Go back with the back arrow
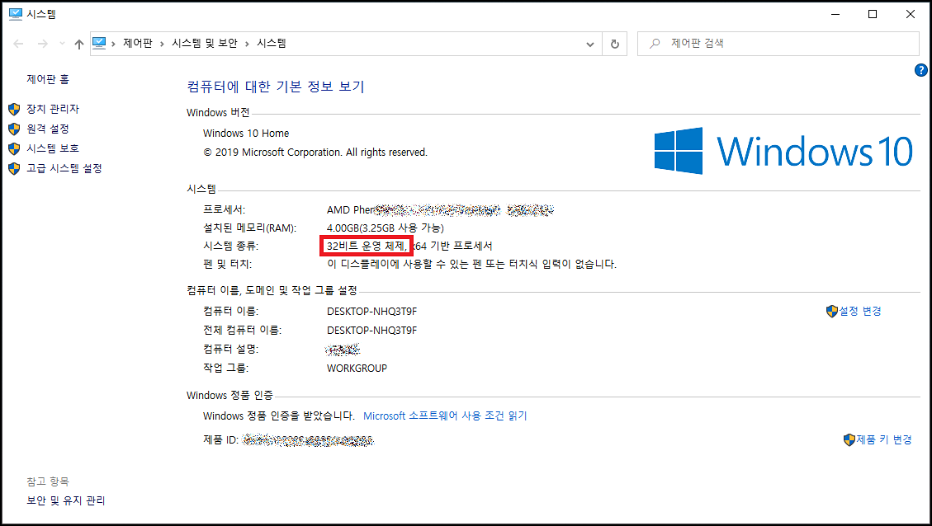 pyautogui.click(x=18, y=44)
